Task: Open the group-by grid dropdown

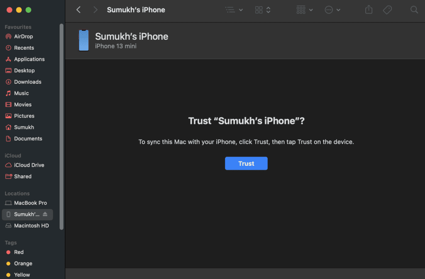Action: pos(304,10)
